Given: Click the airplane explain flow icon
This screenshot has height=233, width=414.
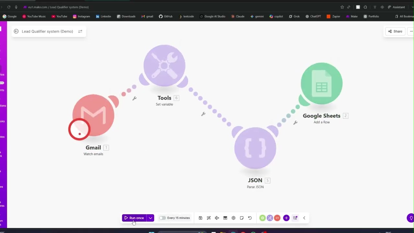Looking at the screenshot, I should pyautogui.click(x=217, y=218).
